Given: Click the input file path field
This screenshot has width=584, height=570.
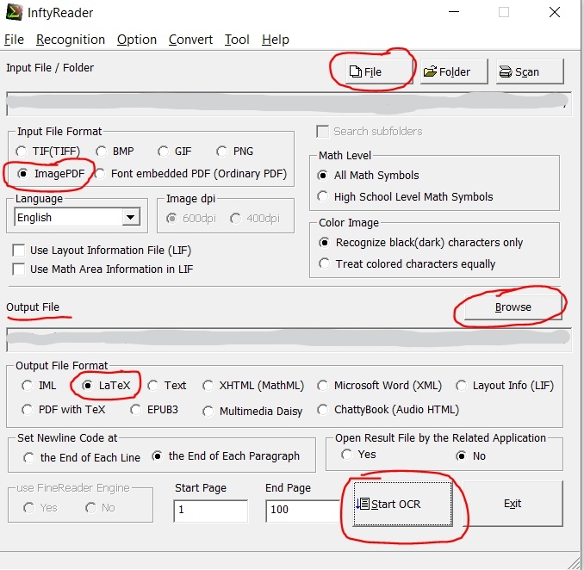Looking at the screenshot, I should [x=289, y=104].
